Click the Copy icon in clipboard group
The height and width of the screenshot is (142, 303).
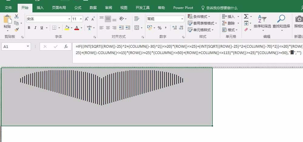[16, 23]
